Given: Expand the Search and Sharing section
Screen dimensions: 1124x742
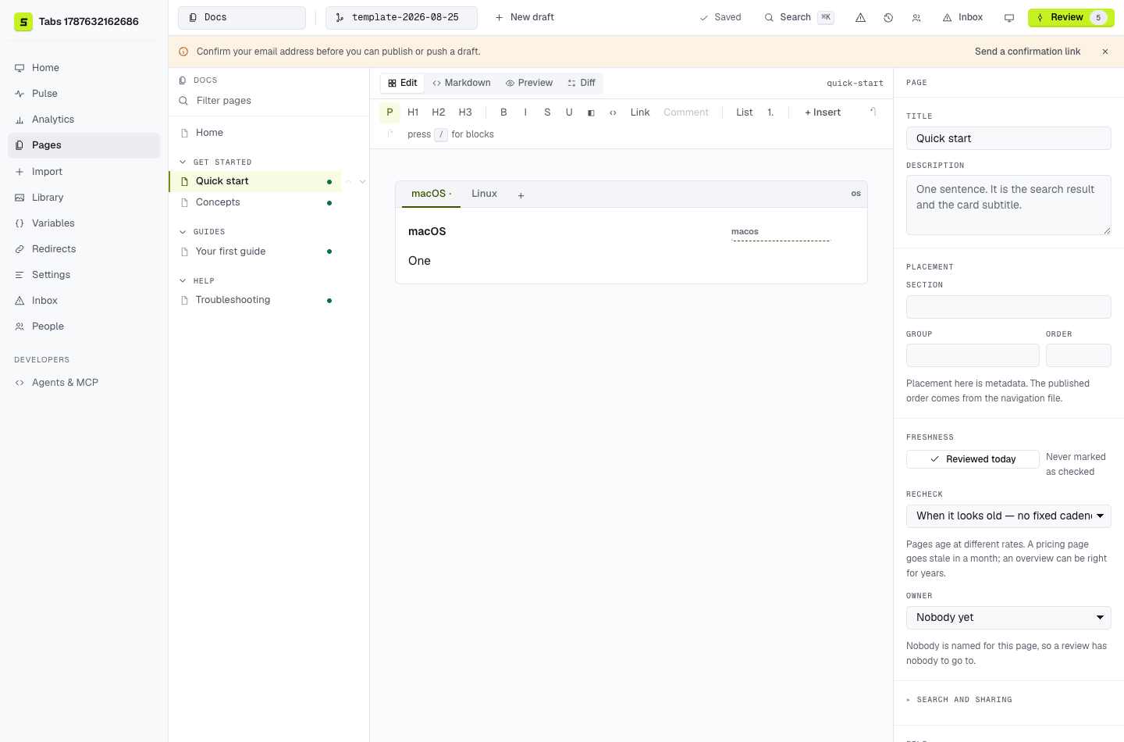Looking at the screenshot, I should [x=959, y=700].
